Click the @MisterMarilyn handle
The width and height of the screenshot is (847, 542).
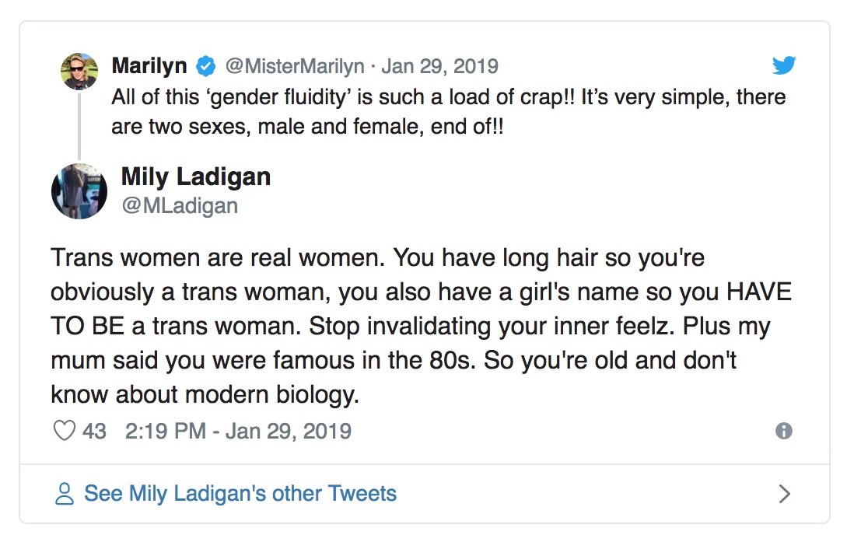coord(295,66)
